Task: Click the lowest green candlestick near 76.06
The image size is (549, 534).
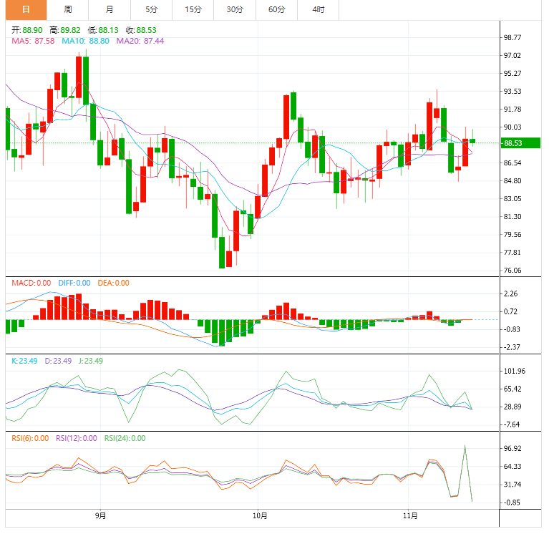Action: coord(222,252)
